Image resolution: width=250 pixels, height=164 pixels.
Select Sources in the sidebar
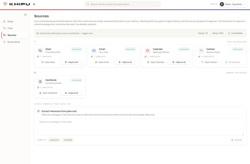15,35
